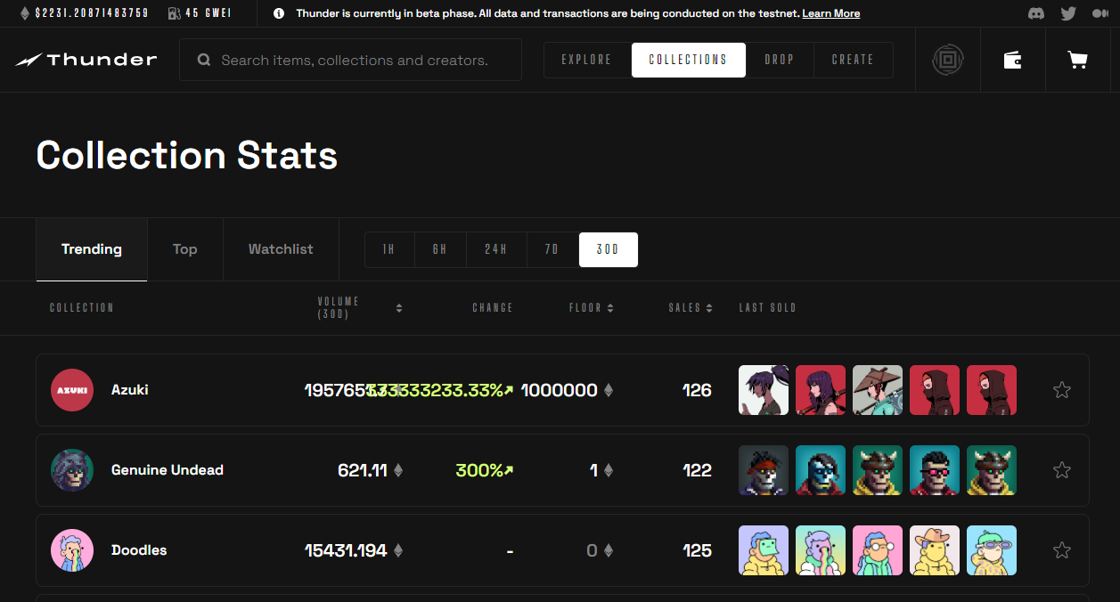Screen dimensions: 1120x602
Task: Click the 45 GWEI gas value
Action: click(208, 13)
